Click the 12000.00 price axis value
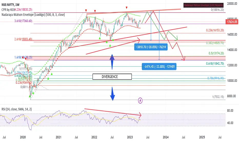 [232, 65]
